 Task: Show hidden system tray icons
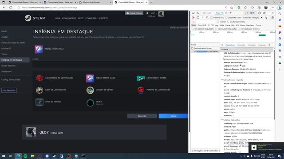pyautogui.click(x=241, y=156)
